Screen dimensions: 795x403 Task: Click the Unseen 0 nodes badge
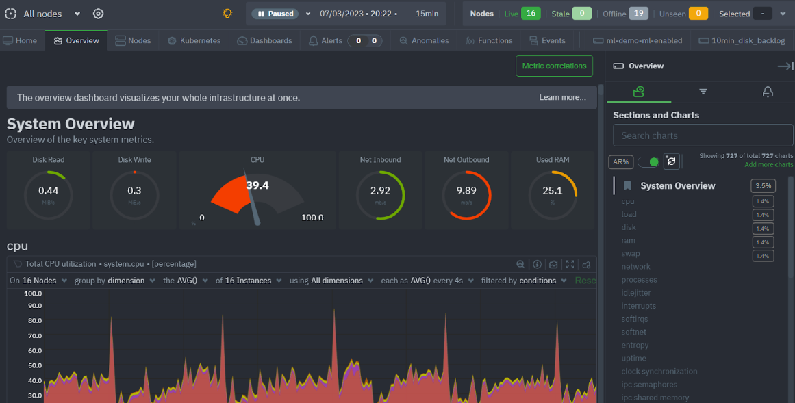(x=698, y=14)
